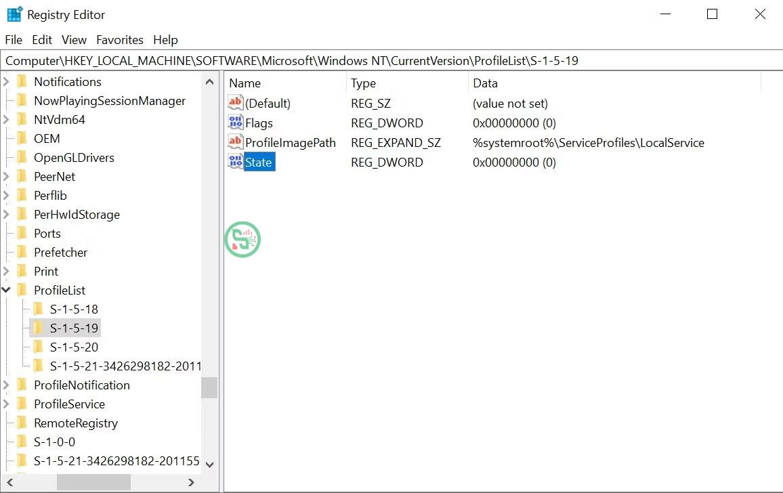The height and width of the screenshot is (493, 783).
Task: Expand the Notifications key
Action: coord(6,81)
